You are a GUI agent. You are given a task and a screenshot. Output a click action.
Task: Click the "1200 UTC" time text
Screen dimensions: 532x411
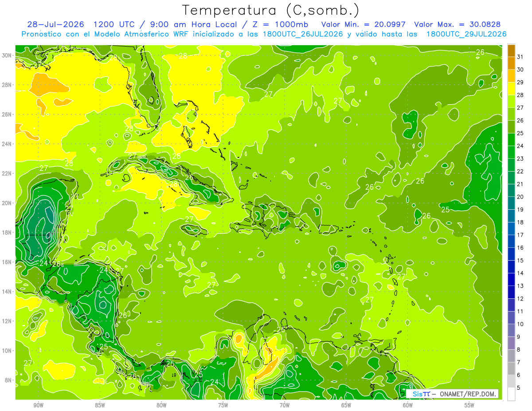[115, 24]
